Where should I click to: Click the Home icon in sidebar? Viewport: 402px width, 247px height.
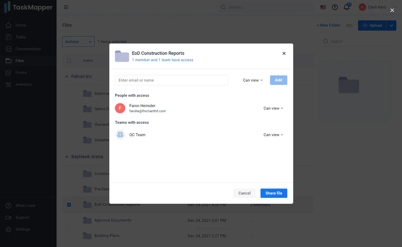9,25
